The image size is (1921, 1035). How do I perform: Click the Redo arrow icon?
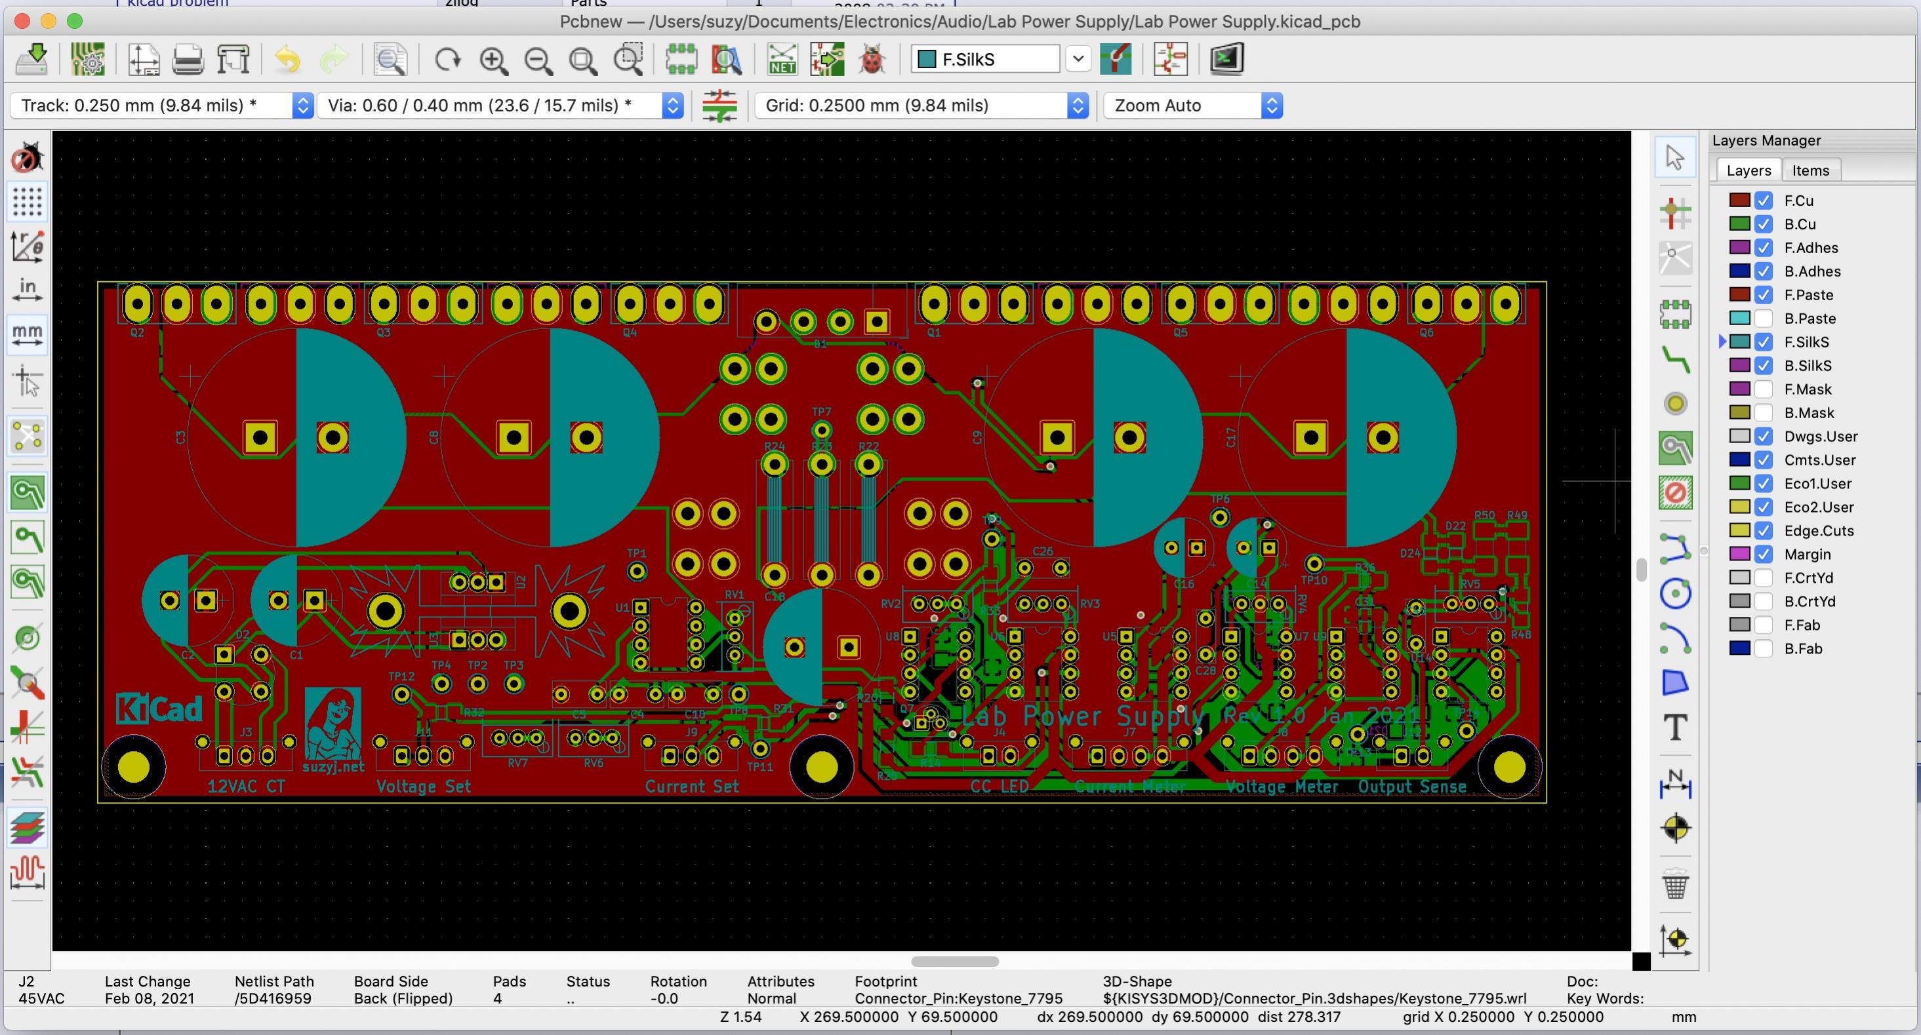pos(333,59)
